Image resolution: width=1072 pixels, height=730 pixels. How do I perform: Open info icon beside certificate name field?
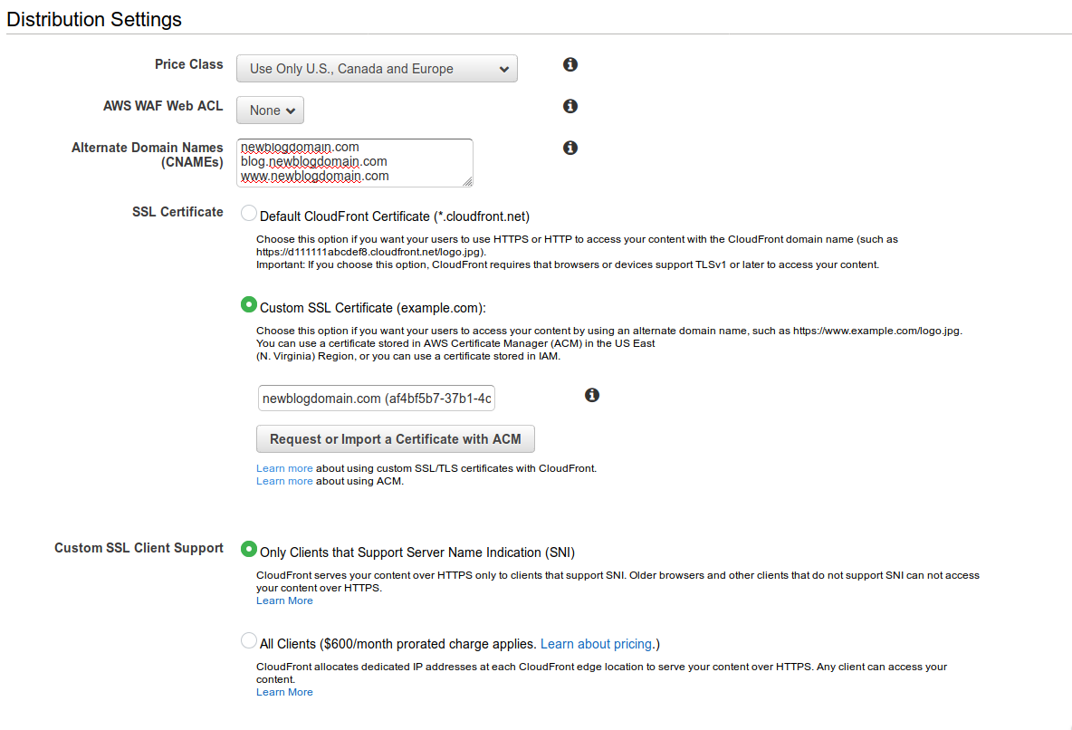(592, 395)
